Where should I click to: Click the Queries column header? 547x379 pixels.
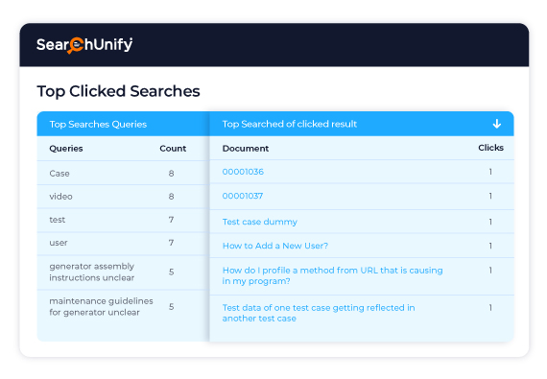tap(66, 149)
